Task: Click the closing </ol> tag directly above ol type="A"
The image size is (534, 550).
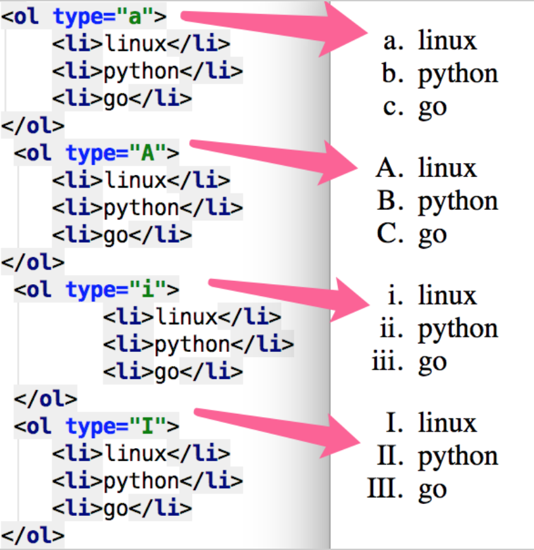Action: [33, 126]
